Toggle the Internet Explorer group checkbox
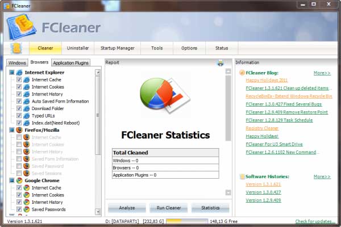Image resolution: width=341 pixels, height=227 pixels. tap(12, 73)
